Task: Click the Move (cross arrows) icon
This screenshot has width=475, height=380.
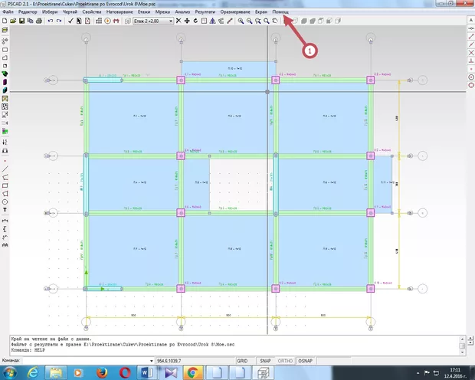Action: 186,21
